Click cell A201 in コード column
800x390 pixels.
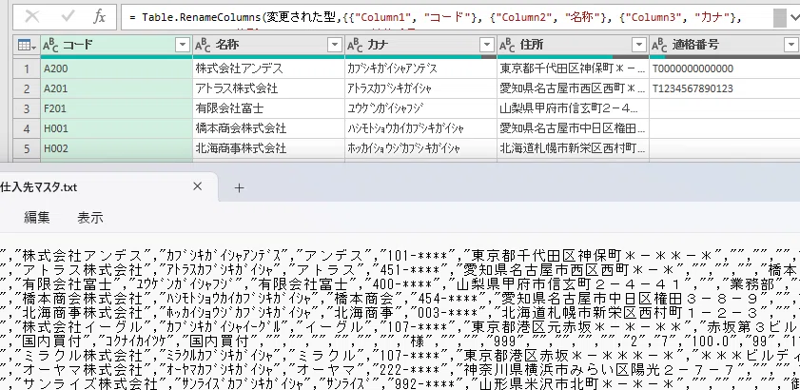pyautogui.click(x=116, y=88)
